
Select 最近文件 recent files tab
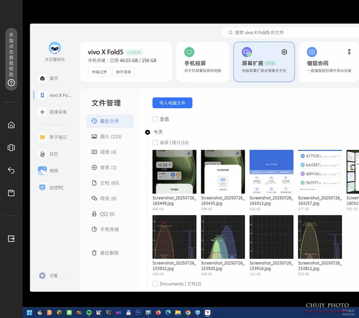(110, 121)
